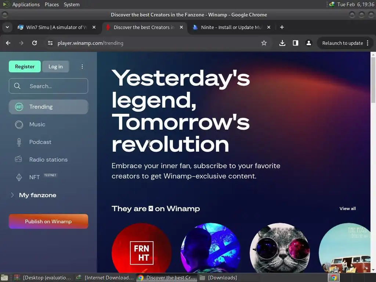The image size is (376, 282).
Task: Open the blue neon creator thumbnail
Action: [x=210, y=248]
